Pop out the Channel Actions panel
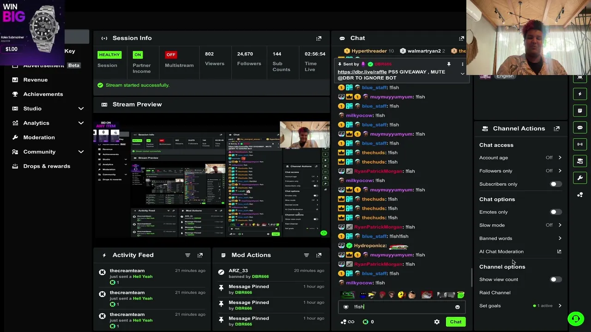This screenshot has height=332, width=591. tap(556, 129)
